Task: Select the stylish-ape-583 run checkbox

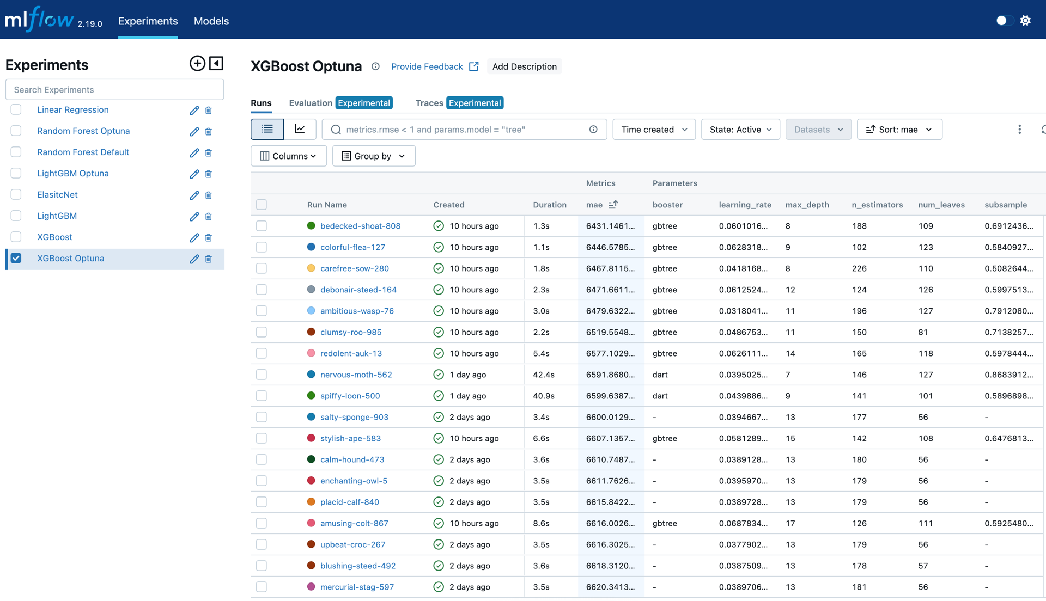Action: (261, 438)
